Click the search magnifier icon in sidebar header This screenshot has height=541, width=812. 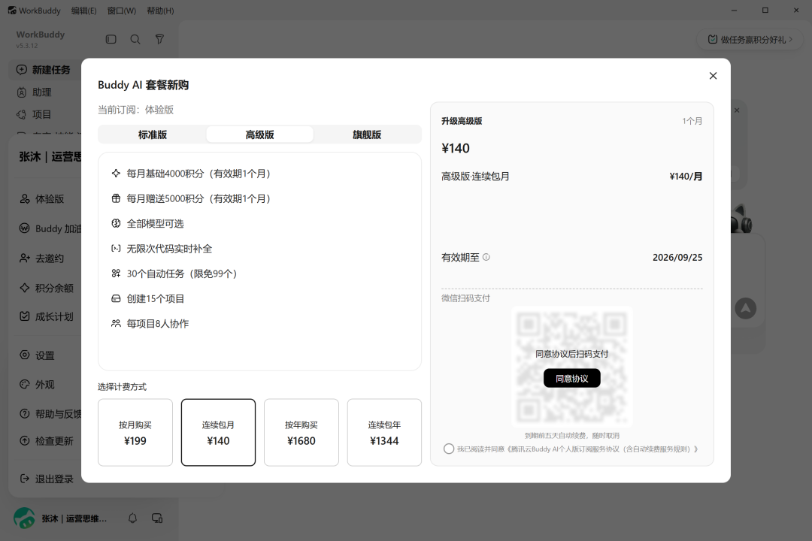tap(135, 39)
